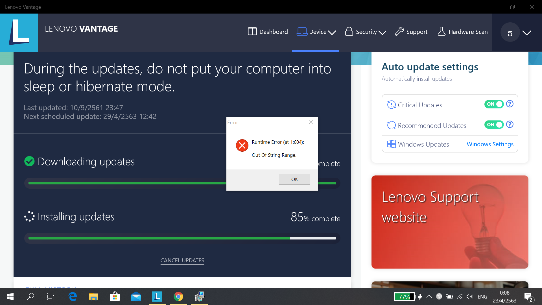542x305 pixels.
Task: Open Google Chrome from the taskbar
Action: 178,297
